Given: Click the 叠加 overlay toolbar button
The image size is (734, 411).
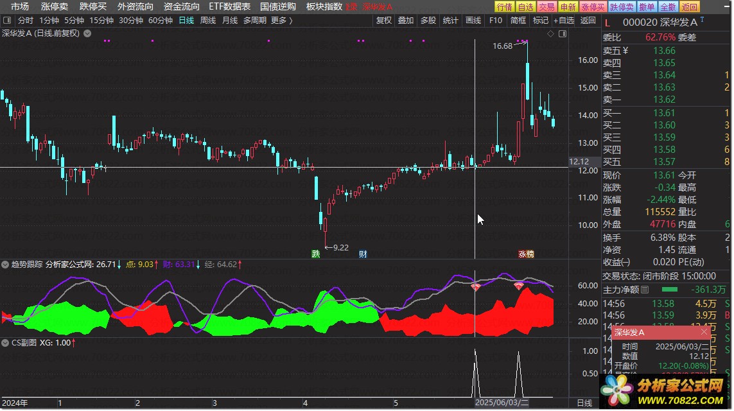Looking at the screenshot, I should coord(406,21).
